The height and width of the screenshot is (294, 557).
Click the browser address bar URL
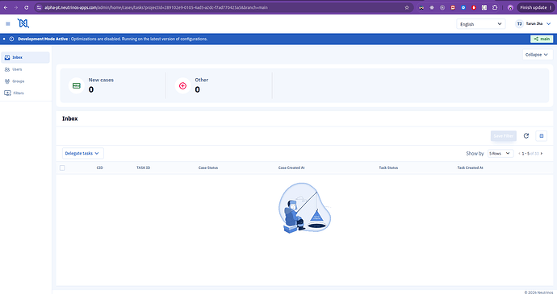point(156,7)
